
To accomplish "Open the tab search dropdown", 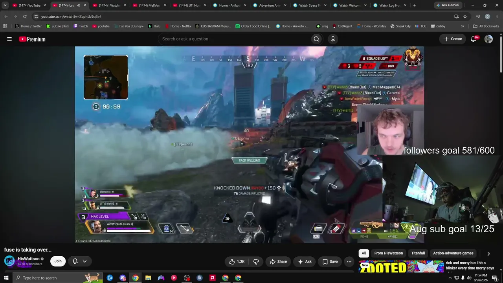I will coord(5,6).
